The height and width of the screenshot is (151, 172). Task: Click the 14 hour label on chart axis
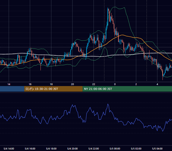point(9,84)
